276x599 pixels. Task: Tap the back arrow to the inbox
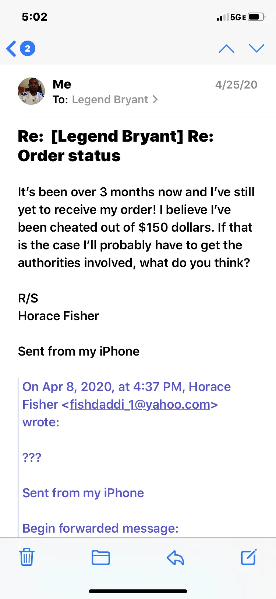coord(11,49)
